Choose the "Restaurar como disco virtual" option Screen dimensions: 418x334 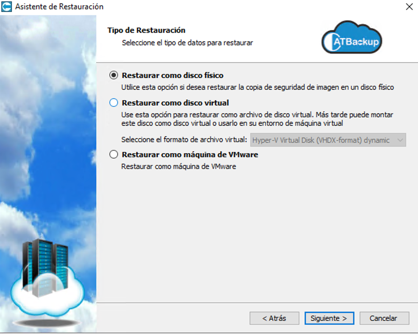[x=114, y=103]
